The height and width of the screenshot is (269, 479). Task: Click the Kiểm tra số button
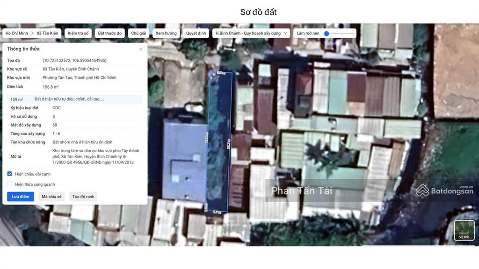click(x=78, y=34)
